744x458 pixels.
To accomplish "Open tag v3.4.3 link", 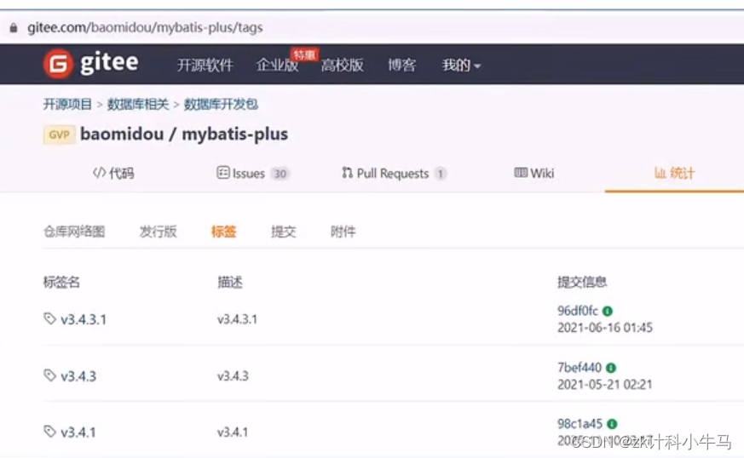I will tap(78, 376).
